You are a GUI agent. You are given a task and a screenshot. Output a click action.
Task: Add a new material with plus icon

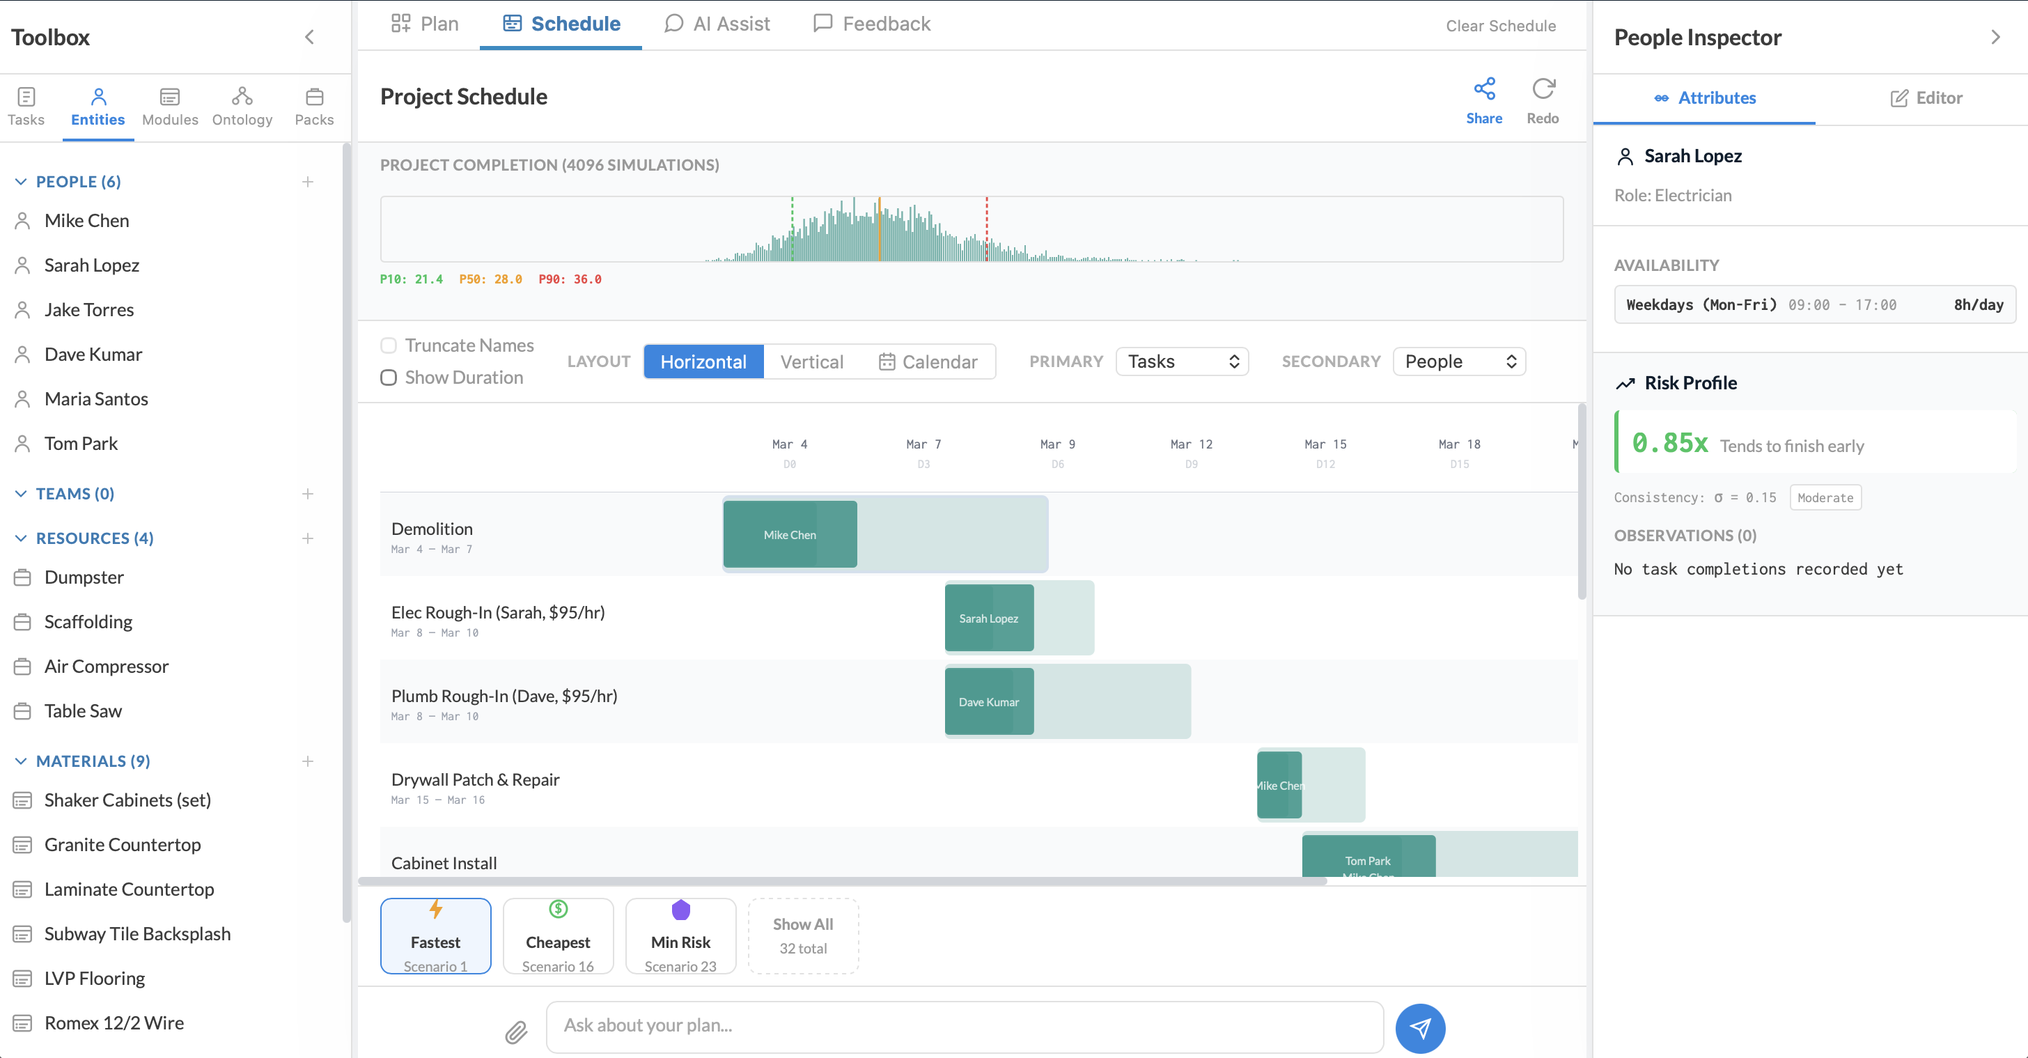308,761
